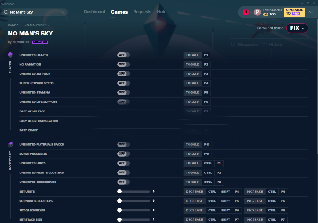Viewport: 318px width, 223px height.
Task: Open the red notification badge
Action: [246, 12]
